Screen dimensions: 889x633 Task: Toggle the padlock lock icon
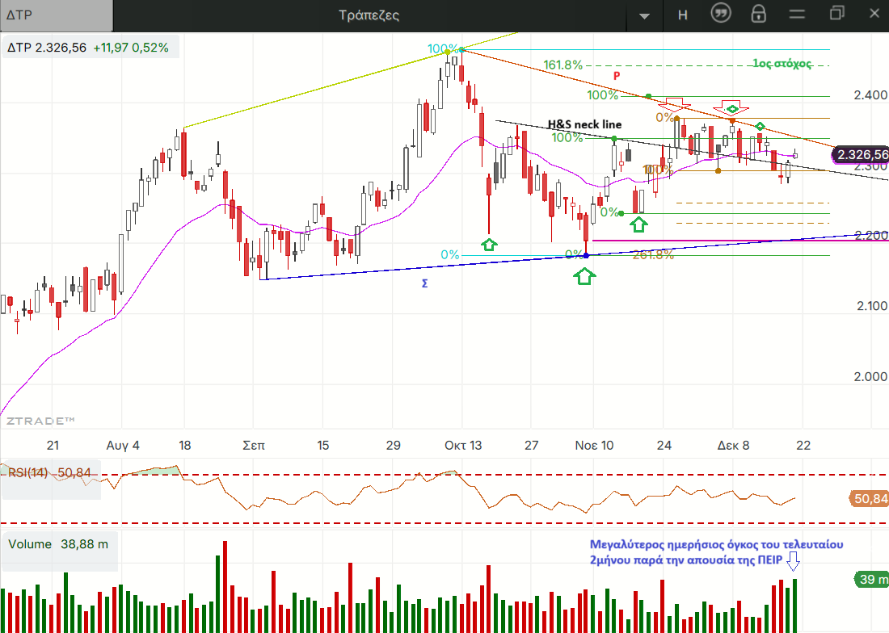(758, 15)
